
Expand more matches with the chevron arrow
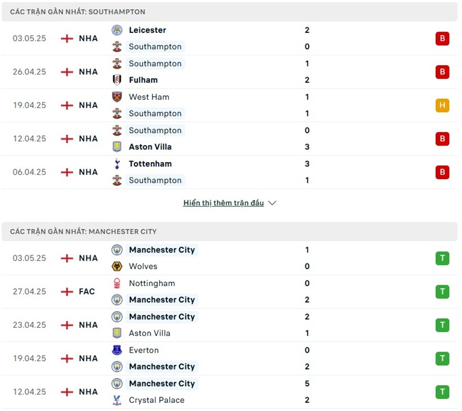(x=273, y=203)
